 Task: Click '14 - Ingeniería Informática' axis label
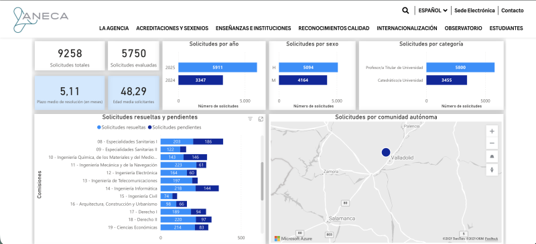(131, 188)
